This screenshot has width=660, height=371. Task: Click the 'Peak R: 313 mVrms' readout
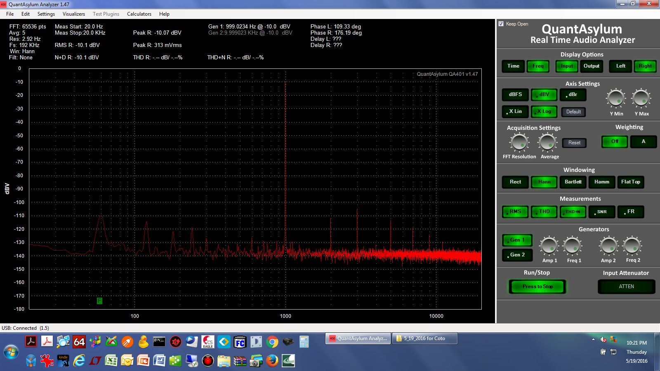(157, 45)
